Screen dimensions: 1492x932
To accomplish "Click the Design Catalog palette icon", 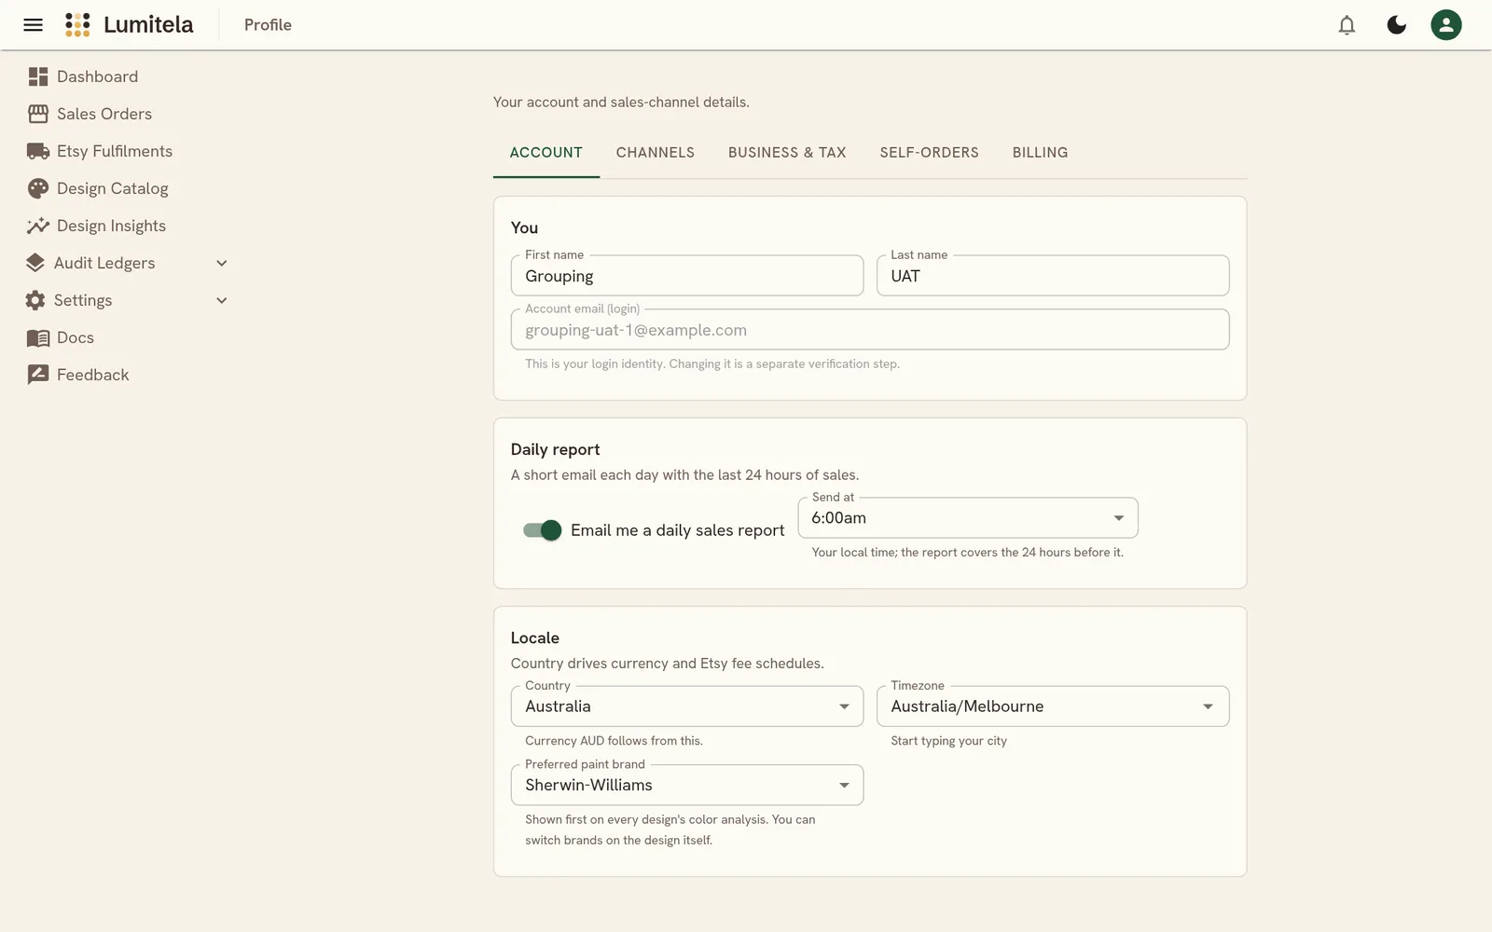I will click(38, 188).
